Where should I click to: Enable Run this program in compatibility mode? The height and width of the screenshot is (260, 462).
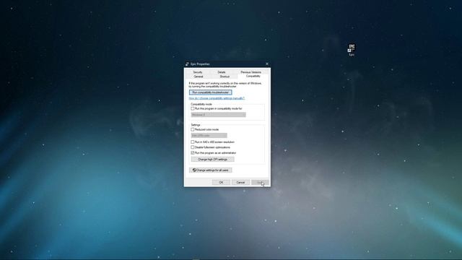[x=193, y=109]
